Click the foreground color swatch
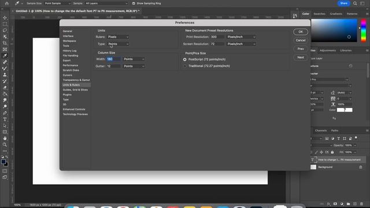This screenshot has width=370, height=208. tap(3, 162)
